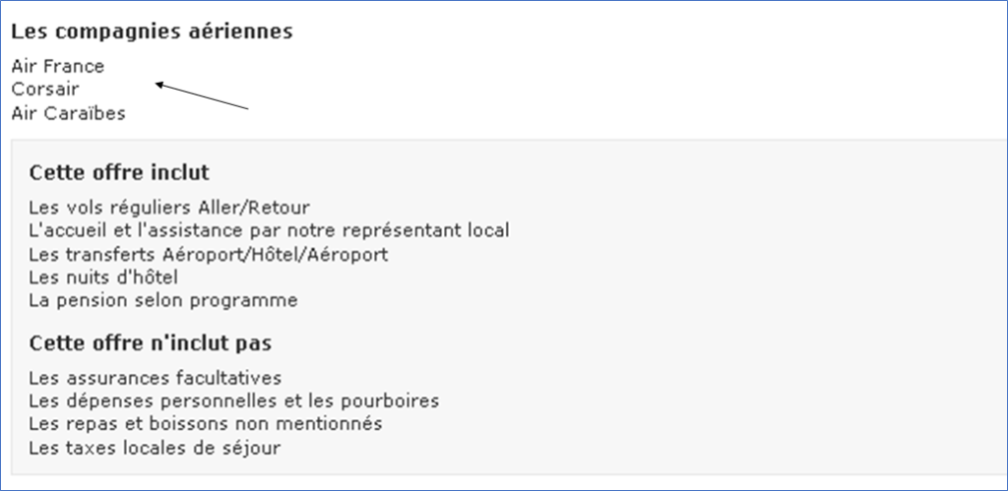Image resolution: width=1008 pixels, height=491 pixels.
Task: Click the 'Les compagnies aériennes' heading
Action: click(152, 31)
